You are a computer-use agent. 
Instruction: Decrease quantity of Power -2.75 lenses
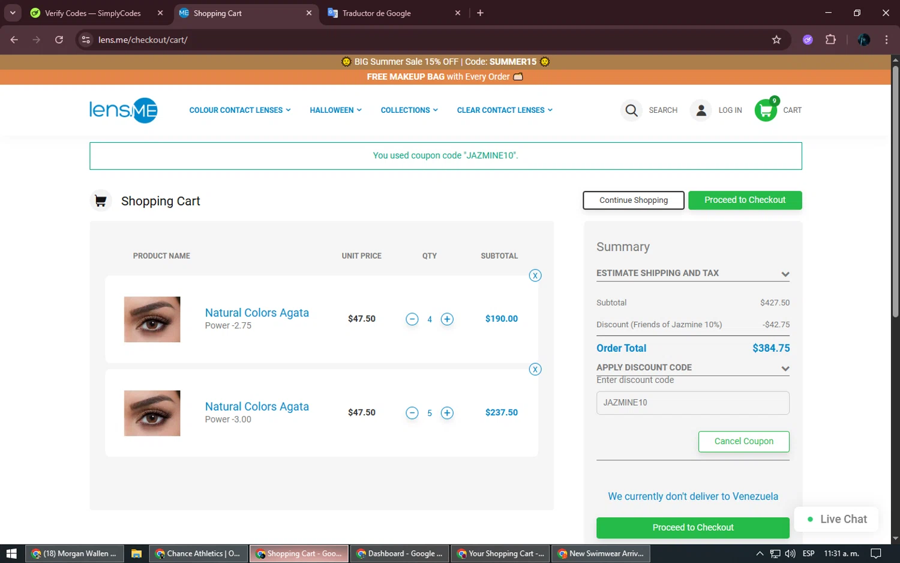tap(412, 319)
